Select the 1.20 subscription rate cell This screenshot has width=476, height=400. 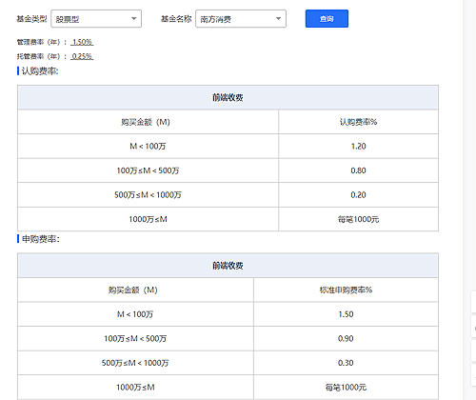coord(358,146)
